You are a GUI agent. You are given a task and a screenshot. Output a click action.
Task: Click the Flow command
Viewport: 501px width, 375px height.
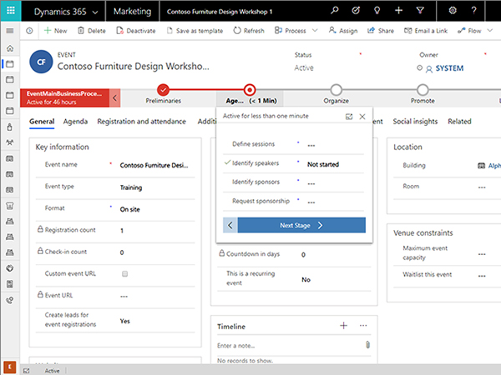[x=469, y=31]
